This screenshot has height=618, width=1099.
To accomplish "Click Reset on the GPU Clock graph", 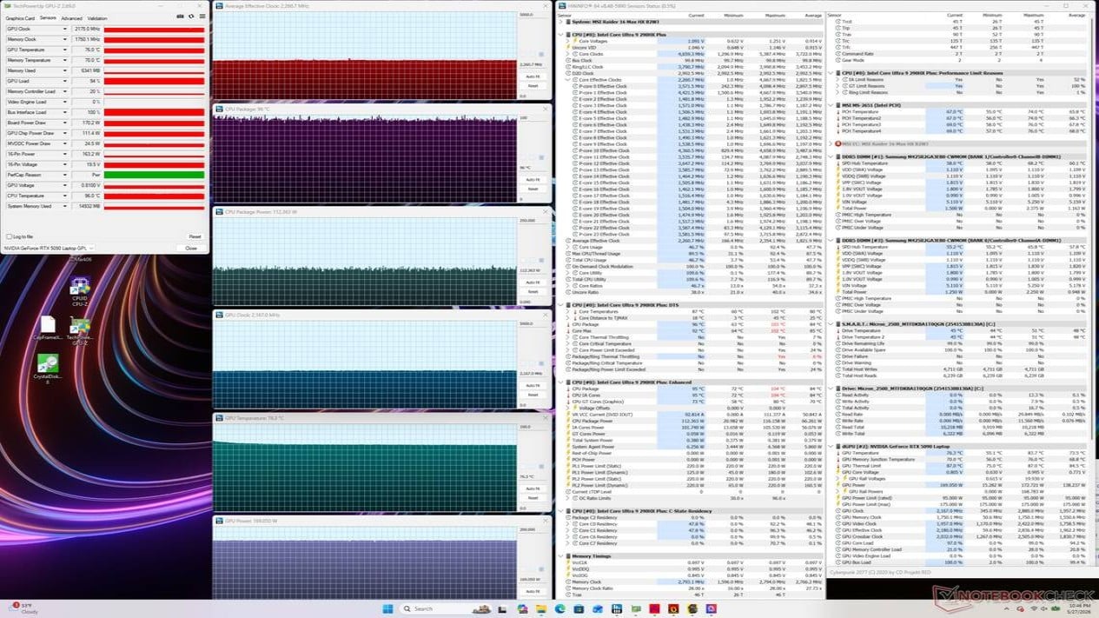I will pyautogui.click(x=533, y=395).
